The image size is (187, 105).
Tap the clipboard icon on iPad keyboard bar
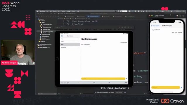(x=68, y=83)
